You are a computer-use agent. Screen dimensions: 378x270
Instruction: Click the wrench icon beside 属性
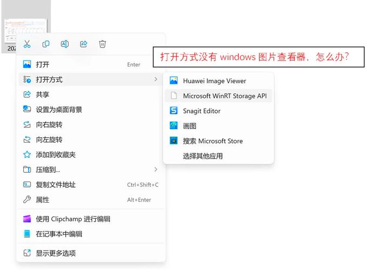(27, 199)
